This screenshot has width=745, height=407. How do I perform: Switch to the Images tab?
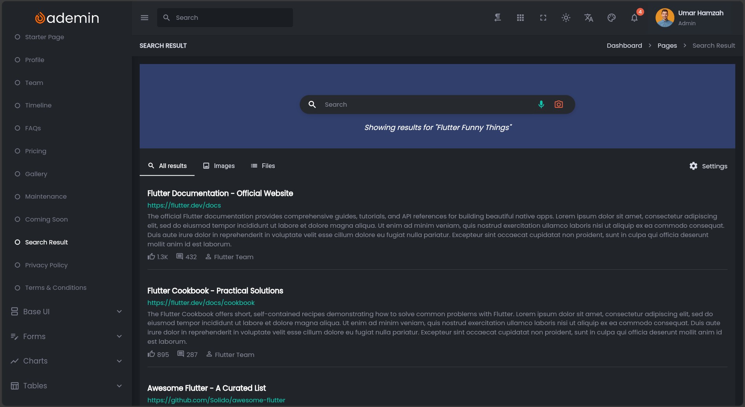click(219, 166)
